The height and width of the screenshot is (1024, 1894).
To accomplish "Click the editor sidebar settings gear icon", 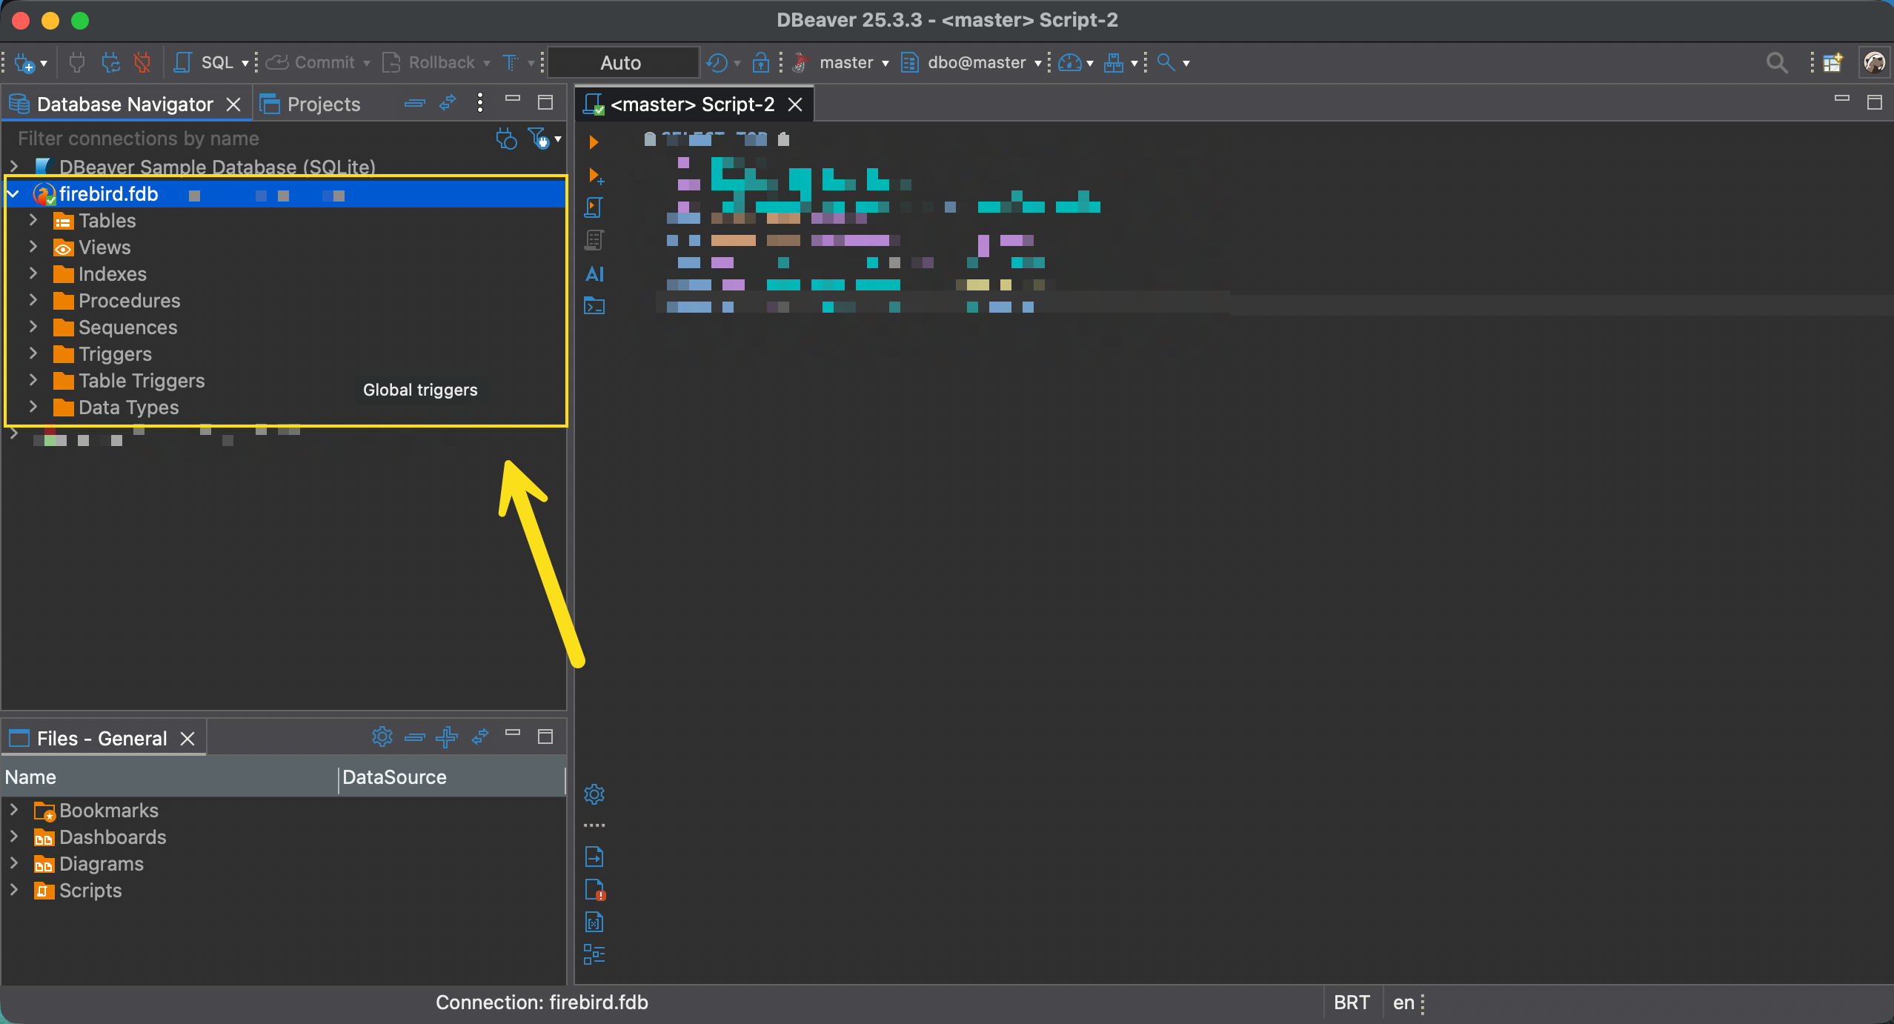I will coord(594,794).
